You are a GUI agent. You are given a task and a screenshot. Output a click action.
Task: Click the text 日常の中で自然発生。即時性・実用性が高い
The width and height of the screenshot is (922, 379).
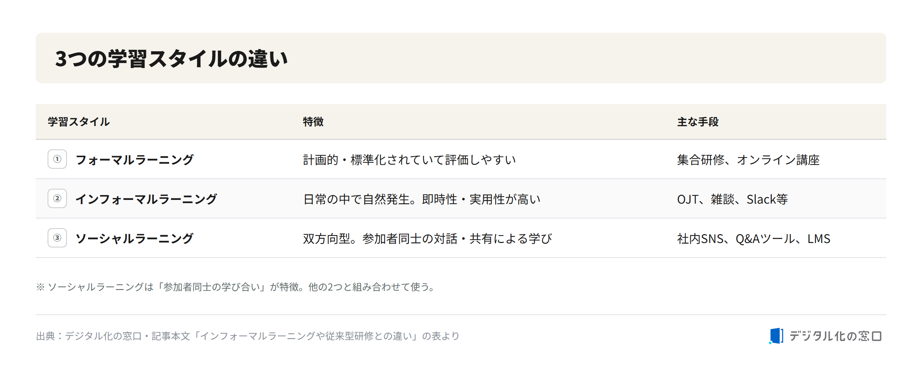pos(422,199)
